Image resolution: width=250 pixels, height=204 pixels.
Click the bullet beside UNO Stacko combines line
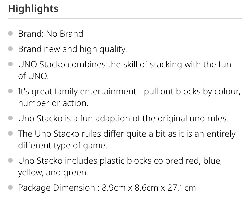point(10,64)
